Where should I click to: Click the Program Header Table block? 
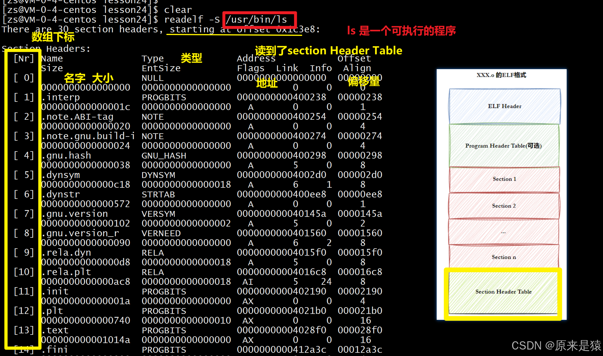click(503, 146)
